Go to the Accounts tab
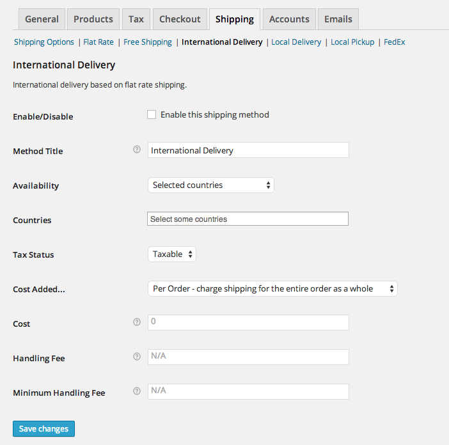This screenshot has width=449, height=445. coord(289,19)
